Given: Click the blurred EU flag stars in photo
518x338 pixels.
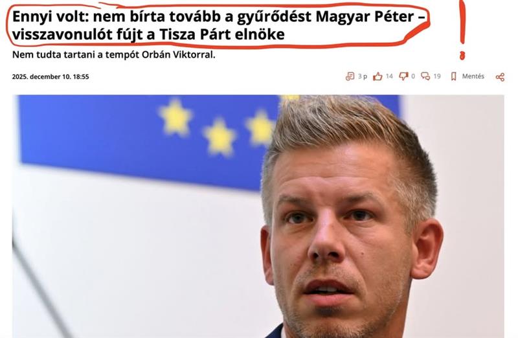Looking at the screenshot, I should point(218,126).
